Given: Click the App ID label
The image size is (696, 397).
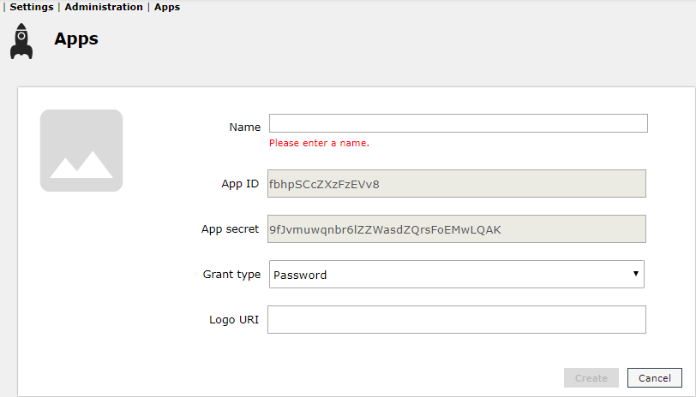Looking at the screenshot, I should pos(240,184).
